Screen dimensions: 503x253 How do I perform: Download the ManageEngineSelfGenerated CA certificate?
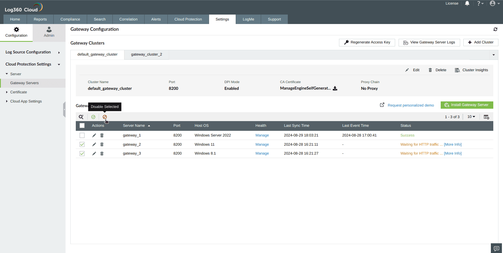point(335,88)
